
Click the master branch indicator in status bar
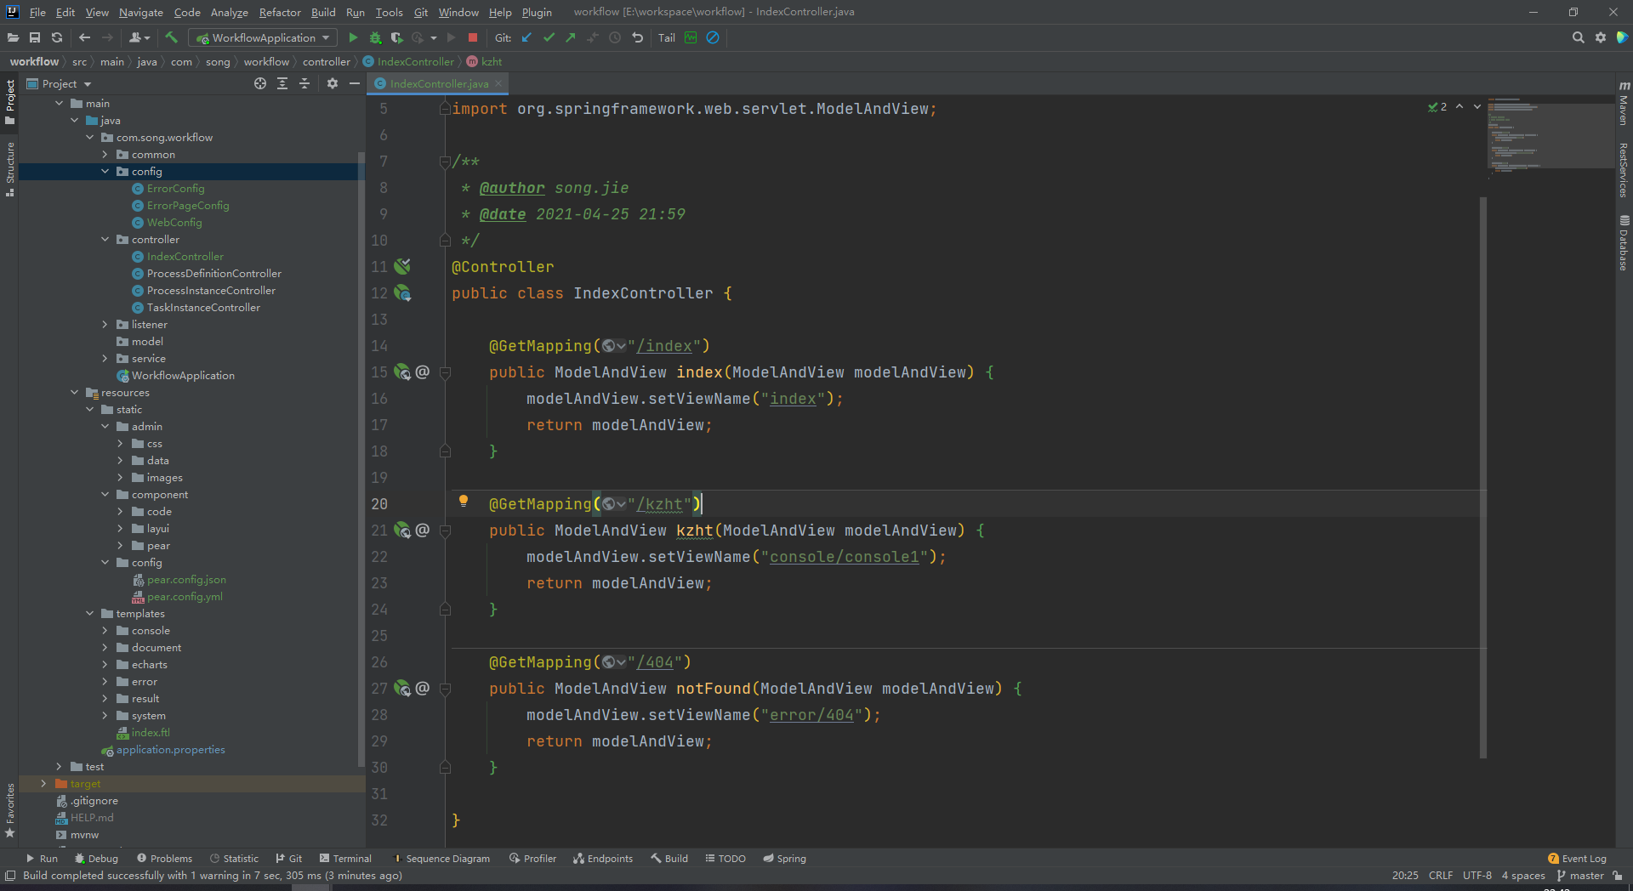(x=1579, y=876)
